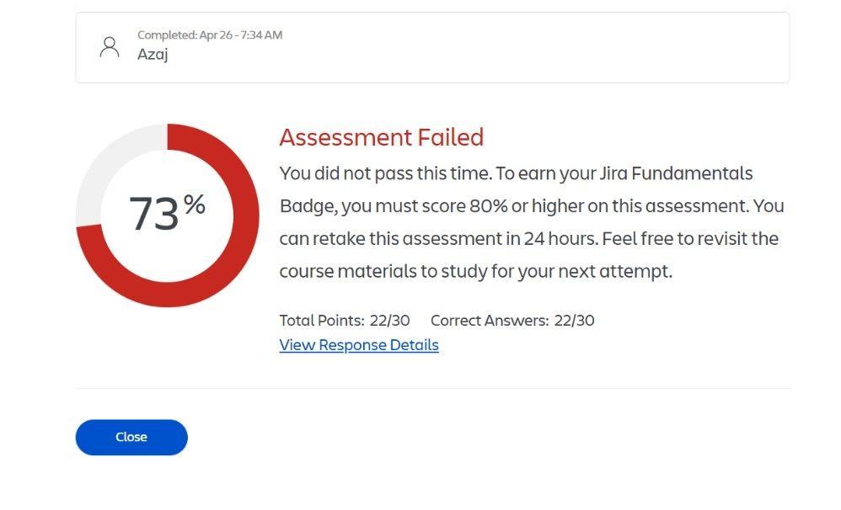
Task: Click the user info card
Action: tap(432, 47)
